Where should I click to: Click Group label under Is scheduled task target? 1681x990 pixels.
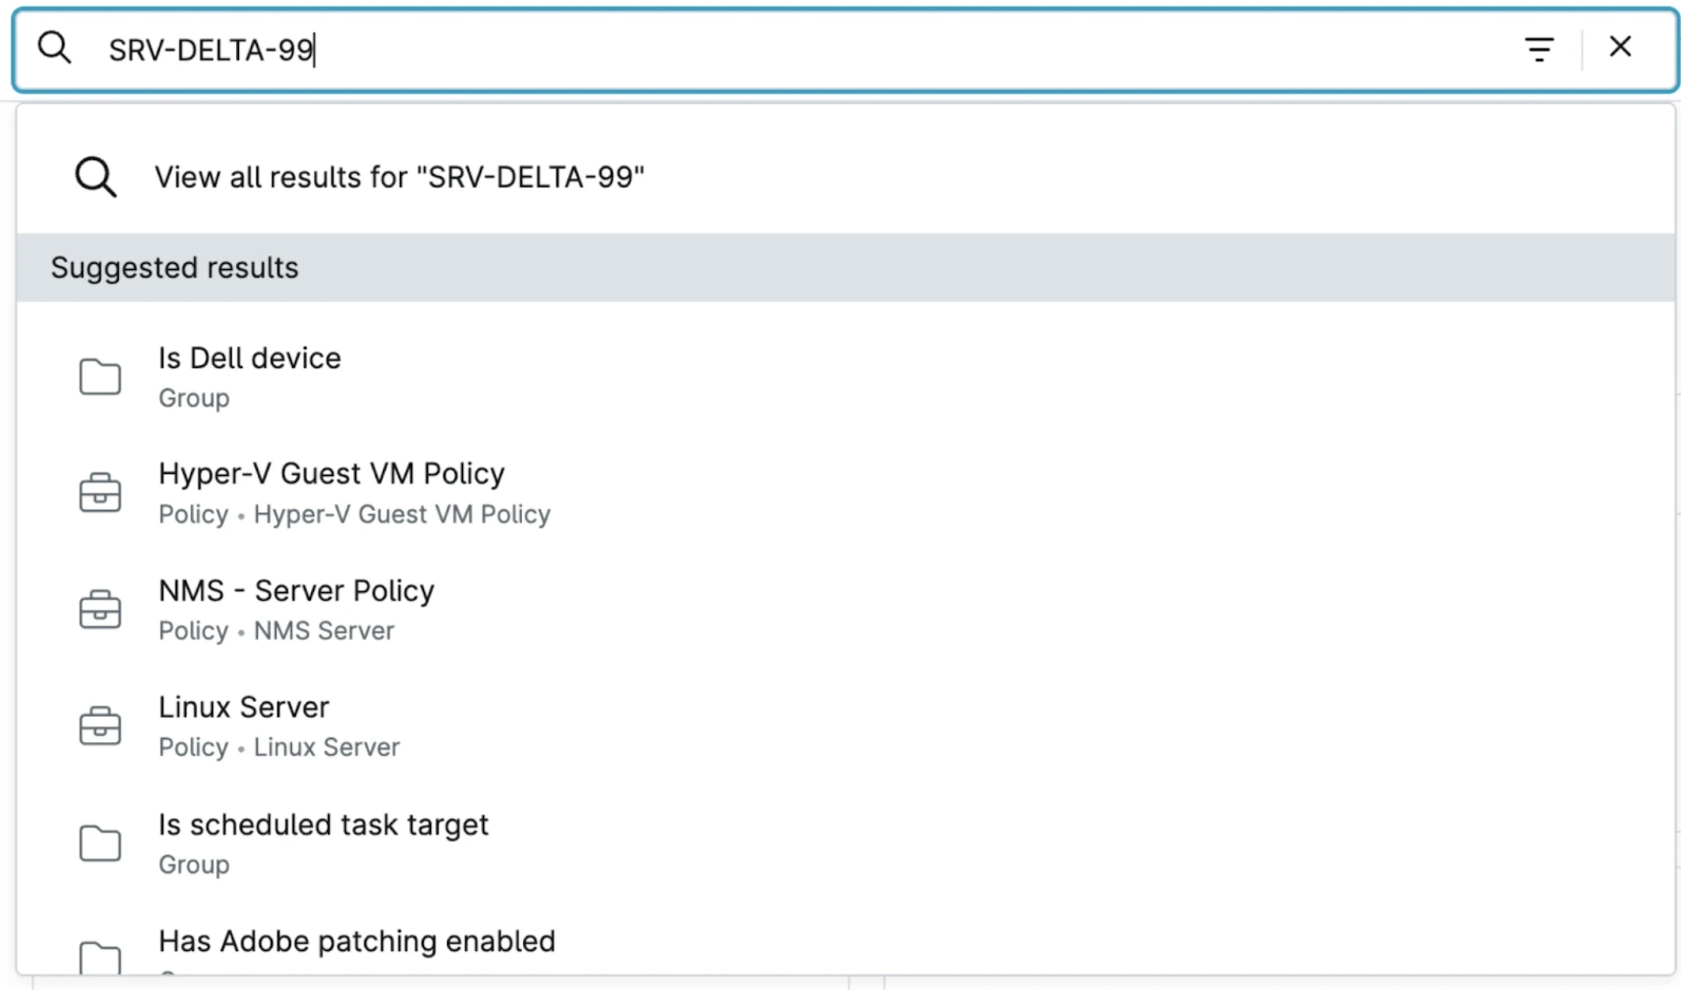194,865
